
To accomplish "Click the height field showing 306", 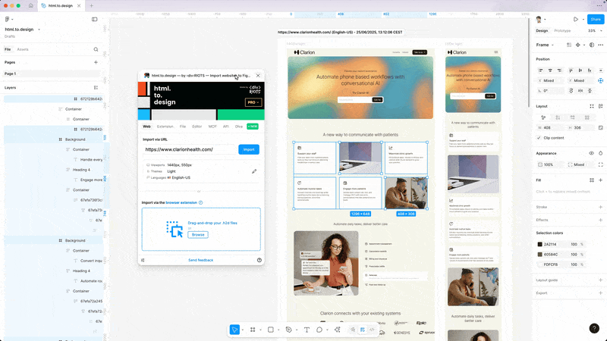I will [x=580, y=127].
